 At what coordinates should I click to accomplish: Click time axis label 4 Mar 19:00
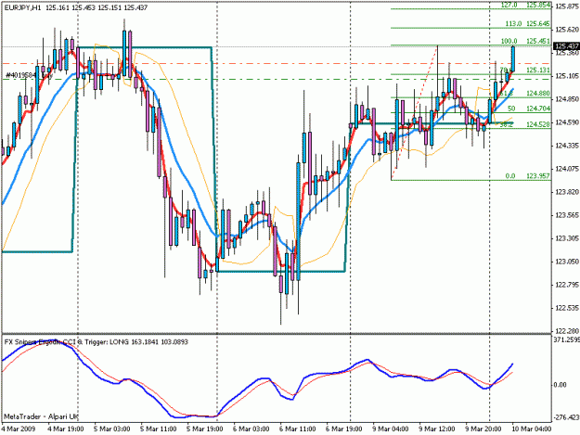(x=66, y=429)
